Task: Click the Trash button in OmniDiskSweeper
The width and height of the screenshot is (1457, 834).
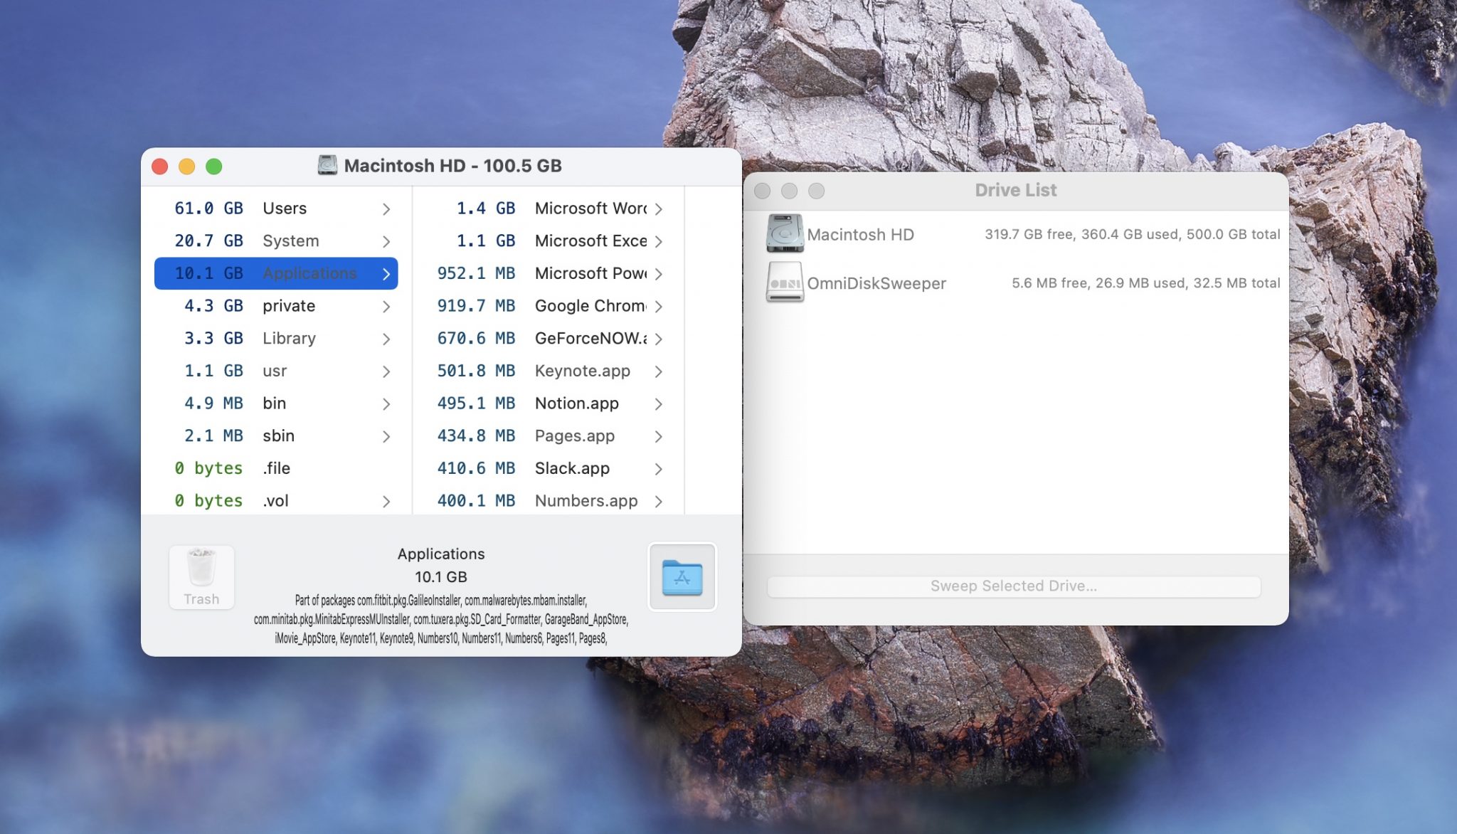Action: point(201,577)
